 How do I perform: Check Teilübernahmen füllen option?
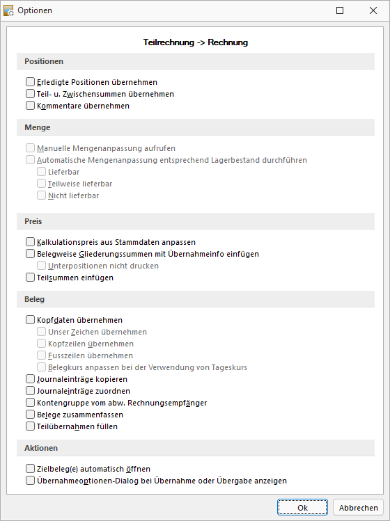click(x=30, y=426)
